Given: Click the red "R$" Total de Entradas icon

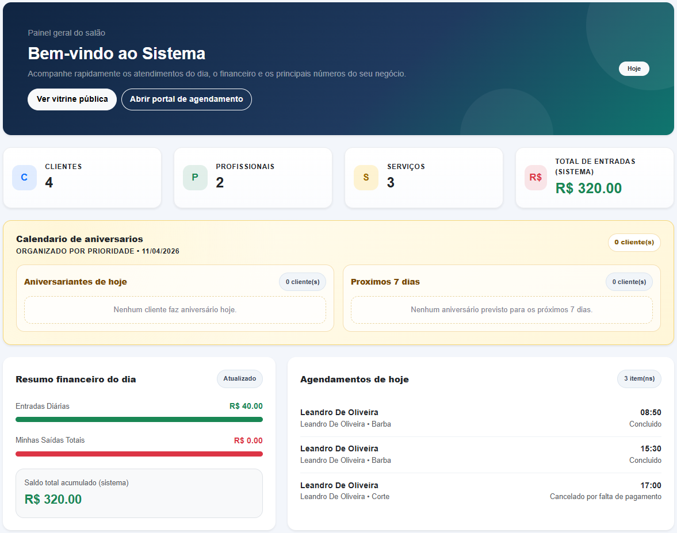Looking at the screenshot, I should [x=535, y=178].
